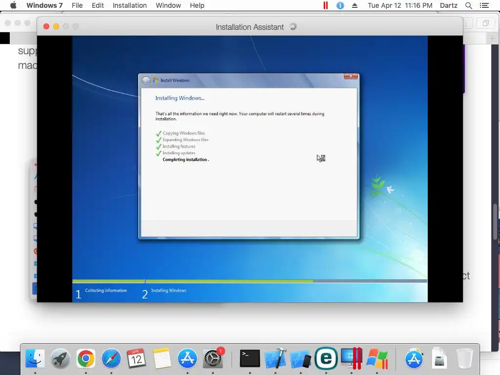Open Launchpad rocket in the Dock
500x375 pixels.
tap(60, 358)
